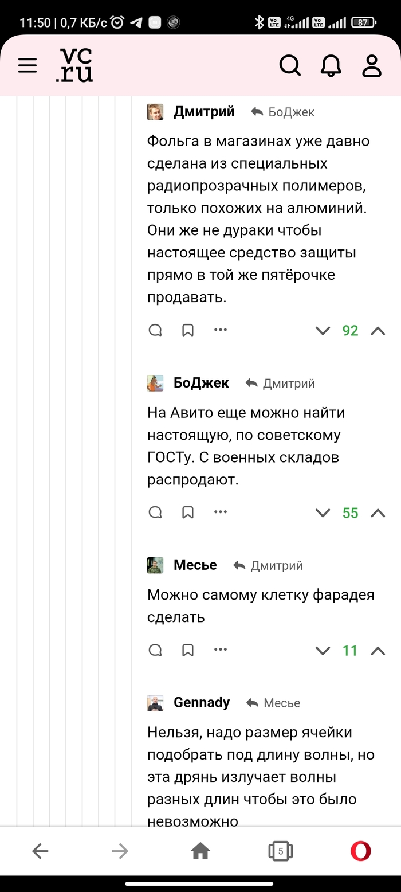Open browser tabs switcher showing 5

coord(280,851)
